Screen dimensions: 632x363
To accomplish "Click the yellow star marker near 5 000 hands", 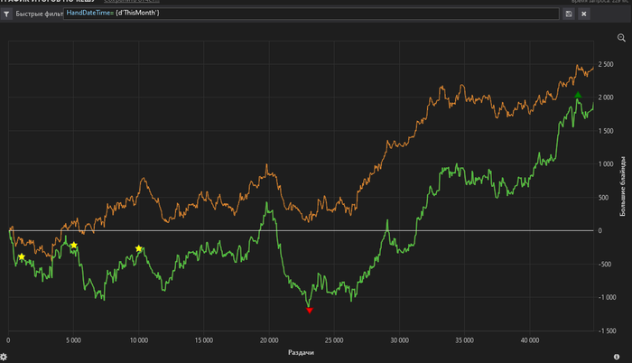I will point(73,246).
